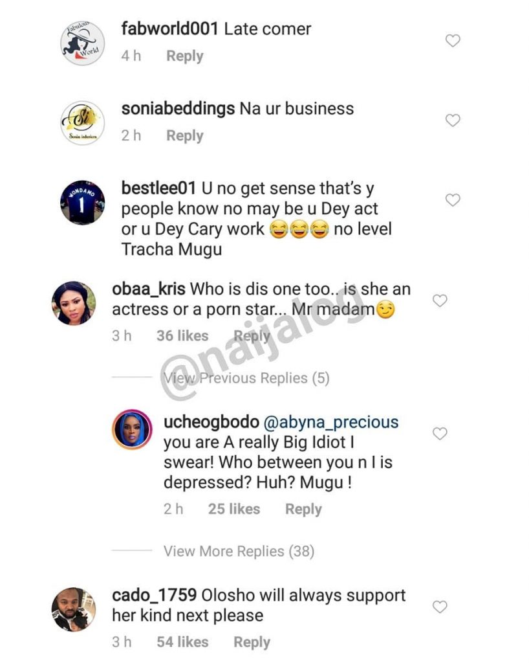Tap bestlee01's jersey profile picture
The height and width of the screenshot is (663, 529).
click(82, 203)
